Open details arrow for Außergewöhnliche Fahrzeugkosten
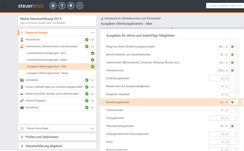The width and height of the screenshot is (244, 151). click(234, 134)
